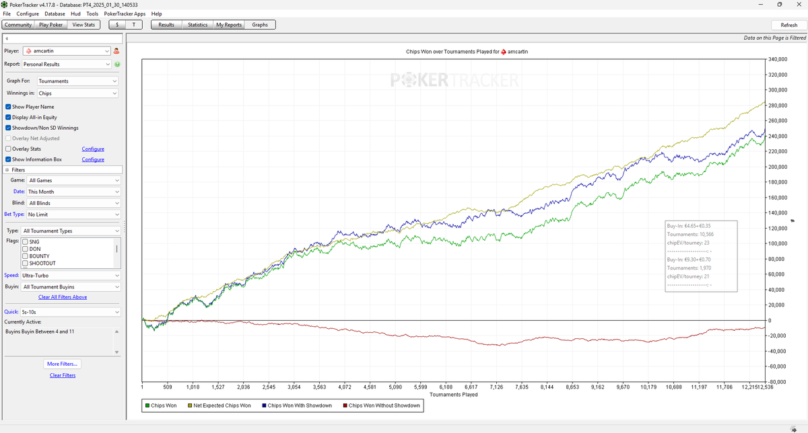Click the down arrow in Currently Active box

point(116,352)
